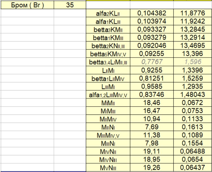Select the 'betta1LIIMIV' label cell
212x172 pixels.
(108, 78)
